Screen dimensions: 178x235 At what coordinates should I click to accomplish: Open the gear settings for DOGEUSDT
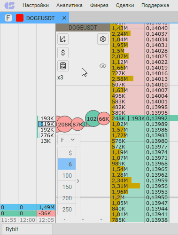(x=103, y=39)
